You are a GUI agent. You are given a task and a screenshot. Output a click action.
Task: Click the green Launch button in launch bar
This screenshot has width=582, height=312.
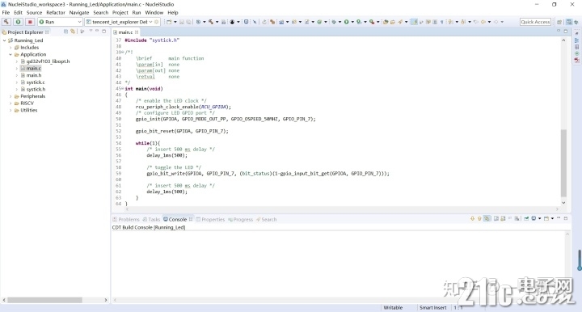[18, 22]
